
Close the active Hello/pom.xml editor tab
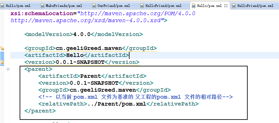[226, 6]
